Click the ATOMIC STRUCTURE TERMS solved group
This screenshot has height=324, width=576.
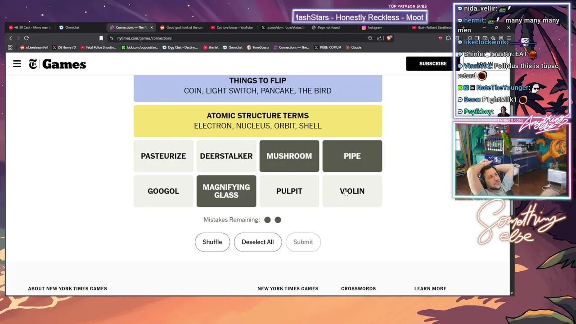tap(258, 121)
